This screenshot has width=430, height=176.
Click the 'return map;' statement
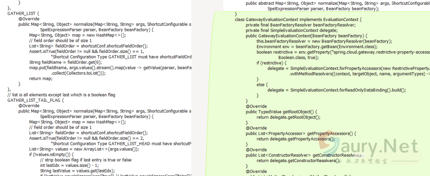point(41,79)
